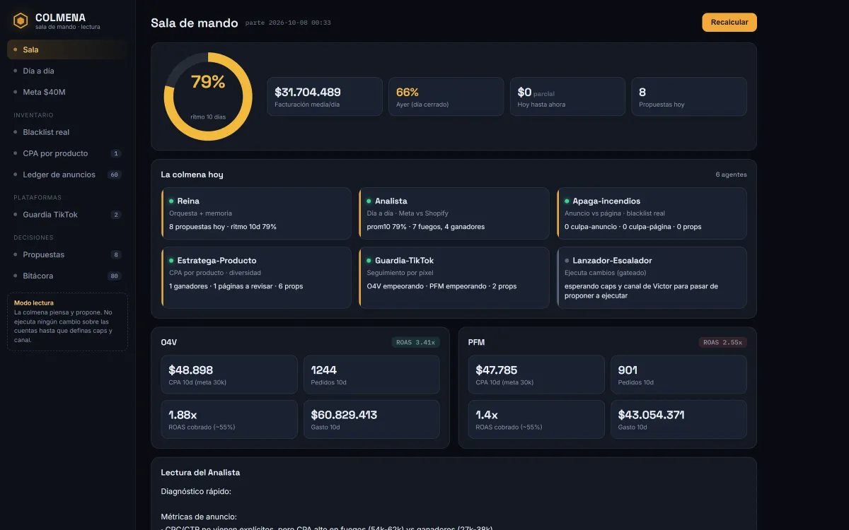
Task: Click the PFM ROAS 2.55x badge
Action: tap(723, 342)
